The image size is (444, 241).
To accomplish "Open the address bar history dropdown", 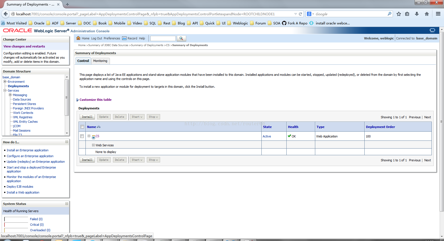I will pos(296,14).
